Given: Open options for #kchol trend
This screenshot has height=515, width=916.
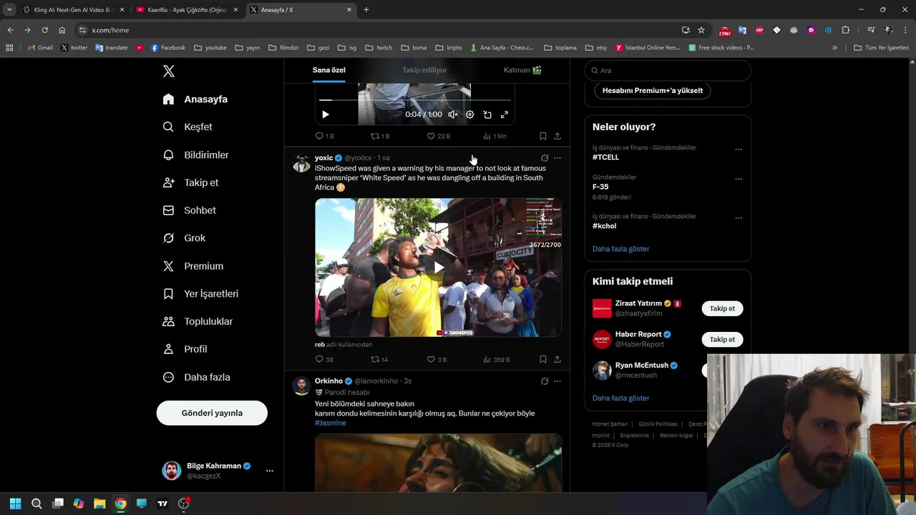Looking at the screenshot, I should pos(739,218).
